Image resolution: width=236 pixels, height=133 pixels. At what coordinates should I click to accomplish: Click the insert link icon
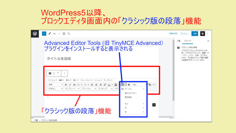tap(105, 85)
